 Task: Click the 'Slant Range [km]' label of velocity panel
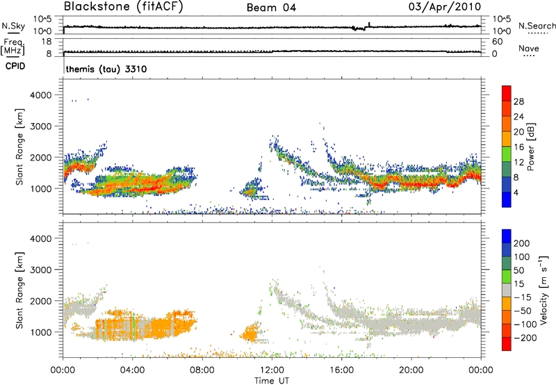19,290
